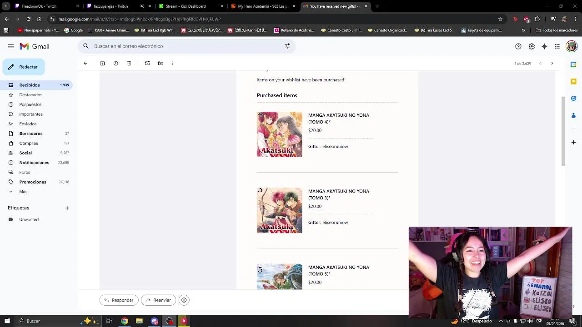
Task: Open Chrome from Windows taskbar
Action: click(x=124, y=321)
